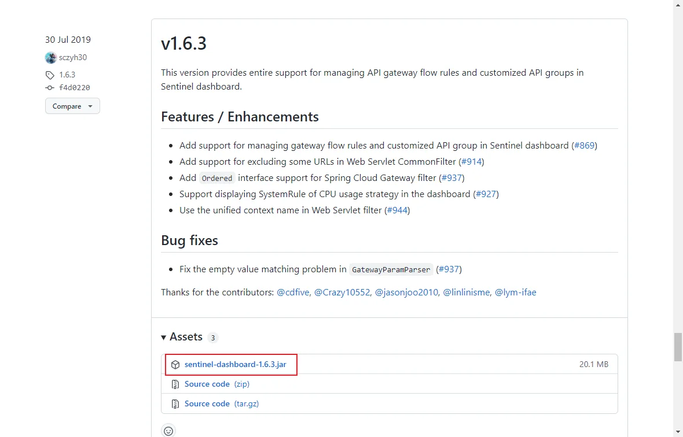Open the 1.6.3 tag link
The image size is (683, 437).
click(x=67, y=75)
